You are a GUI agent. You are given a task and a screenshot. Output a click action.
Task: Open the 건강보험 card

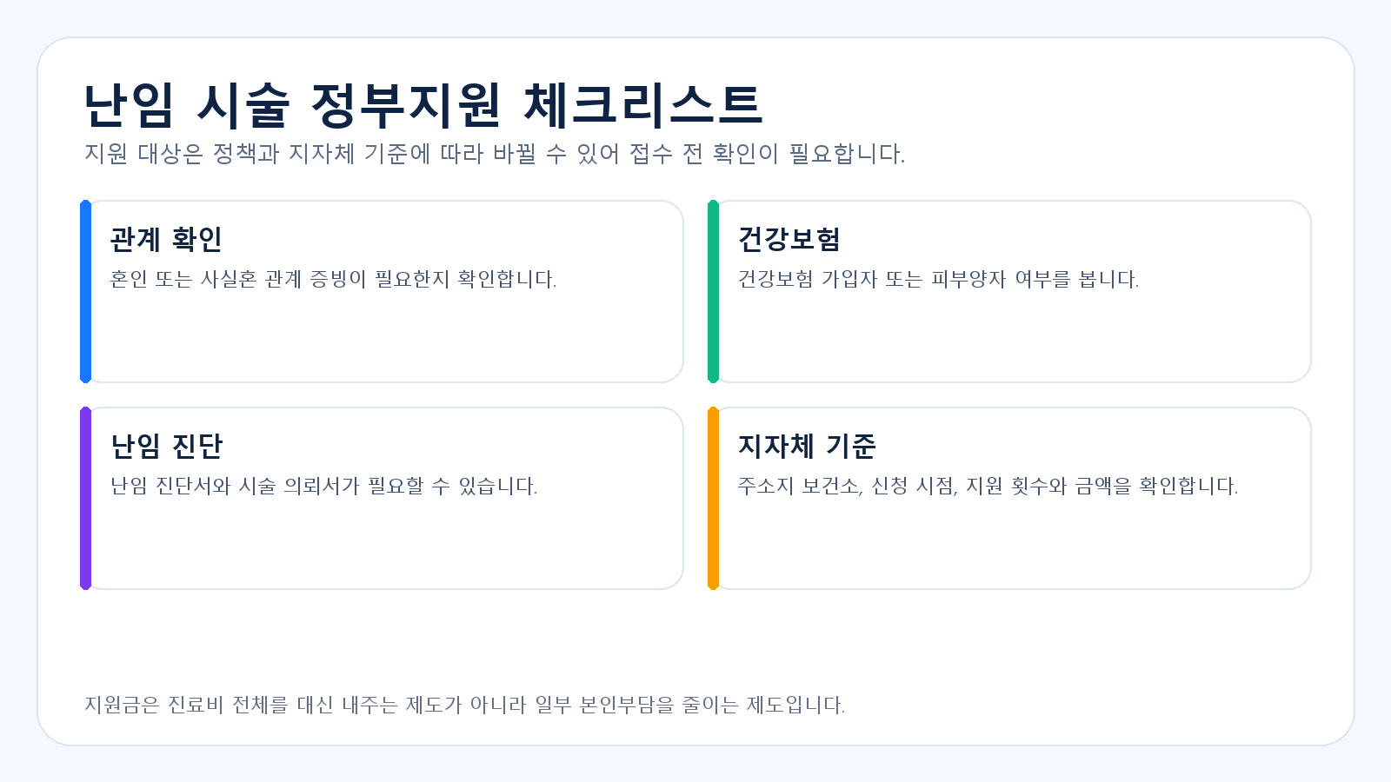1009,291
